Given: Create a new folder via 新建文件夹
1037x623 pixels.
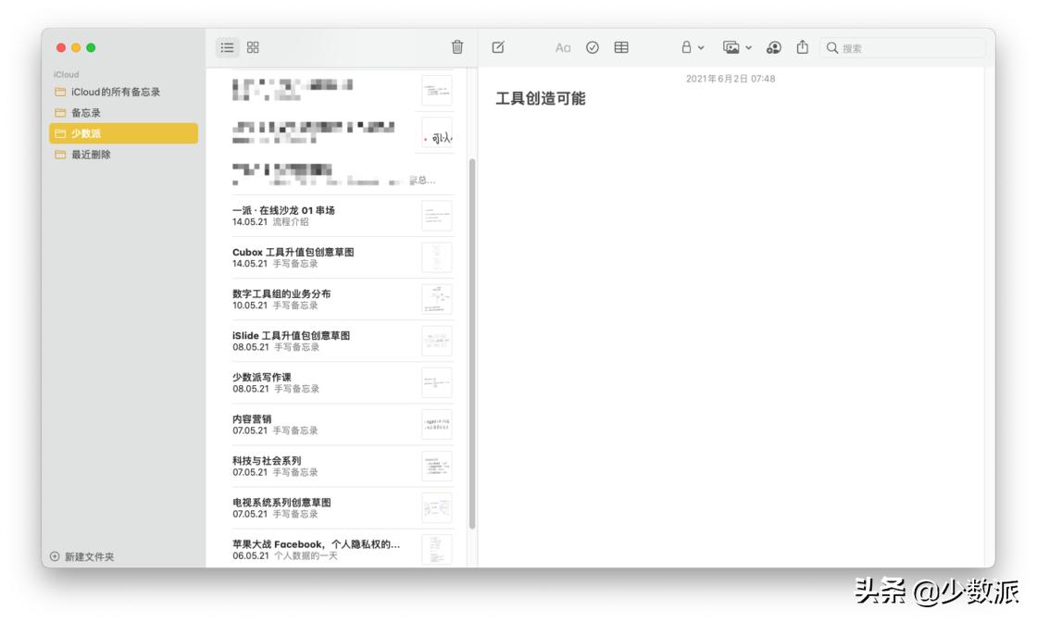Looking at the screenshot, I should click(83, 555).
